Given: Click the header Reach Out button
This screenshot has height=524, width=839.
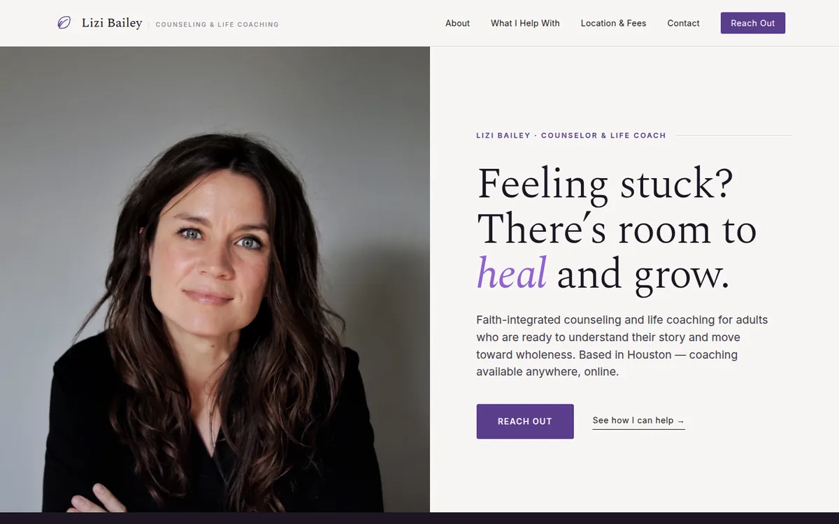Looking at the screenshot, I should click(x=753, y=23).
